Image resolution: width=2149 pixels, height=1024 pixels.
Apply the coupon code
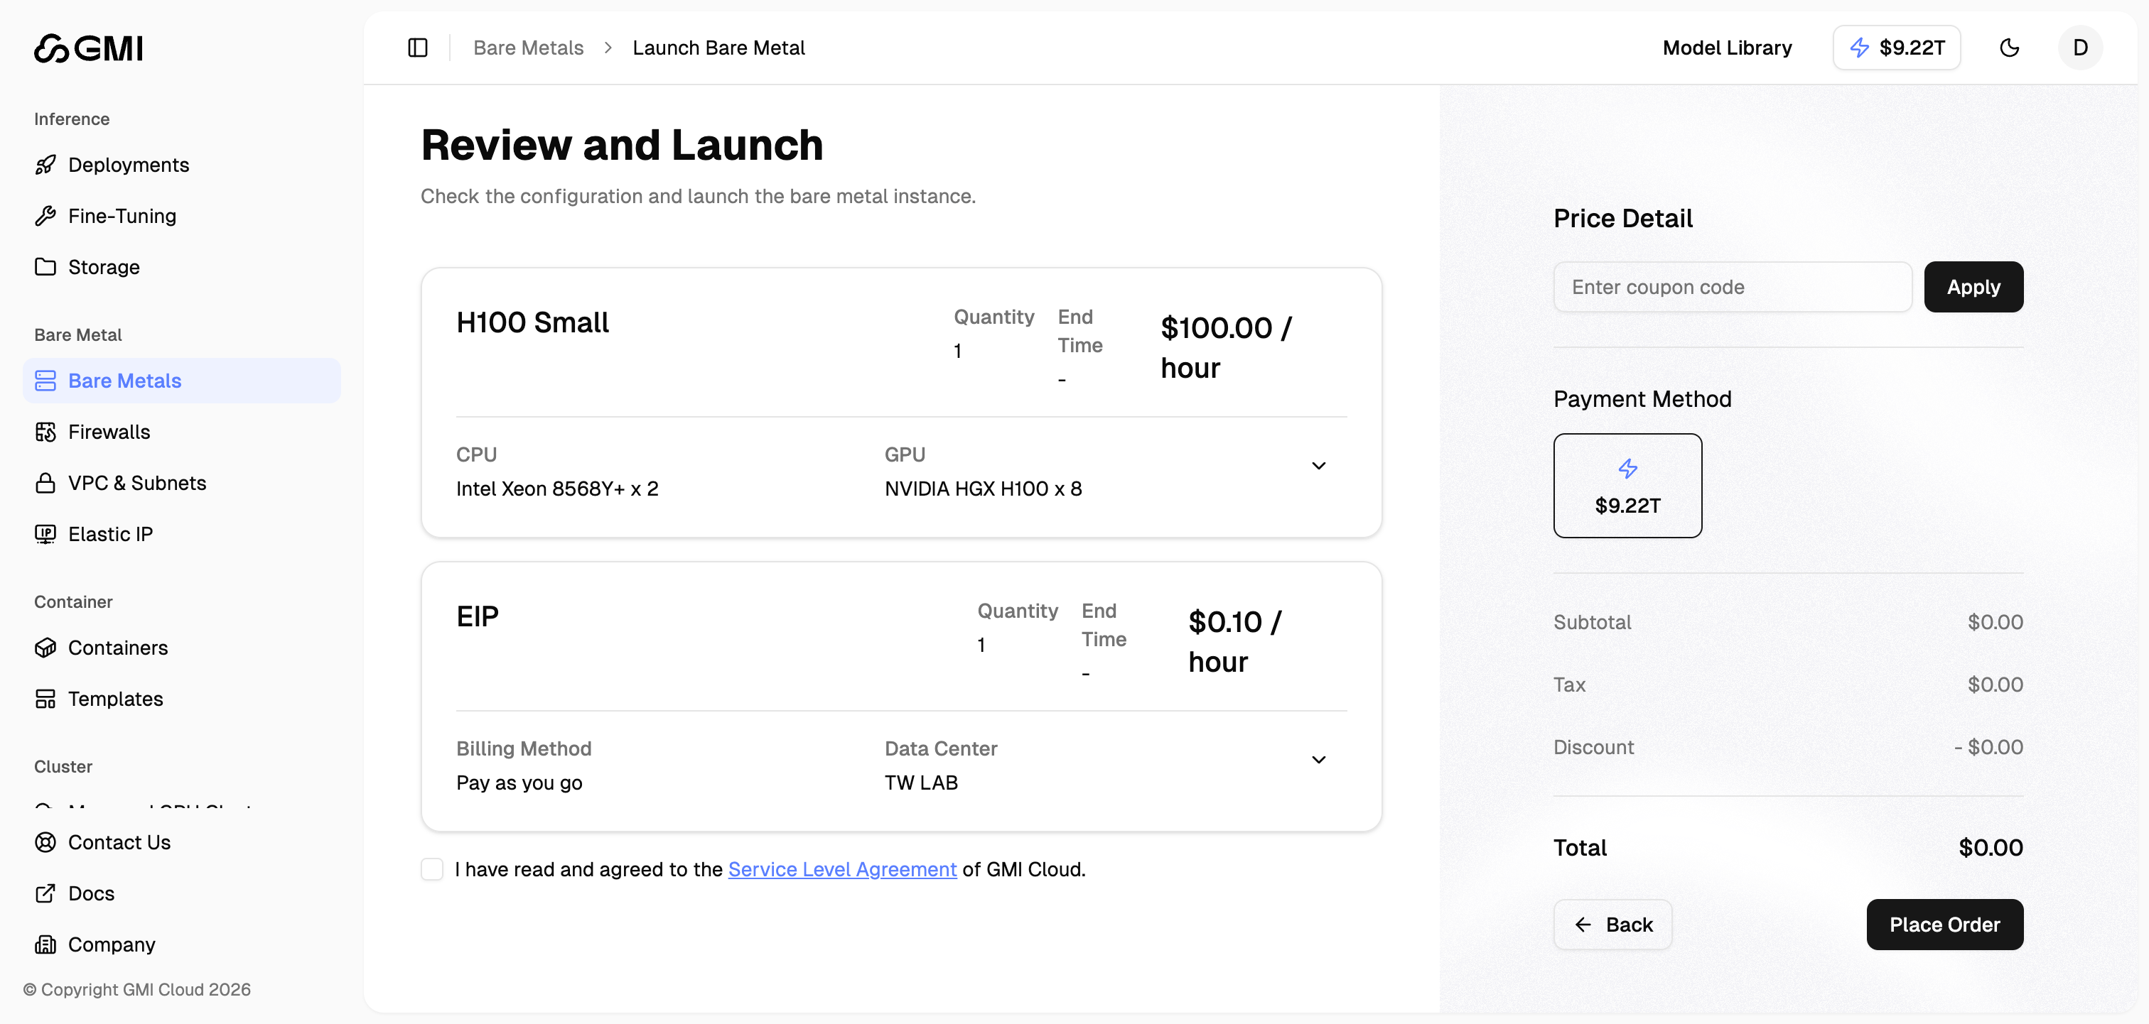coord(1973,286)
